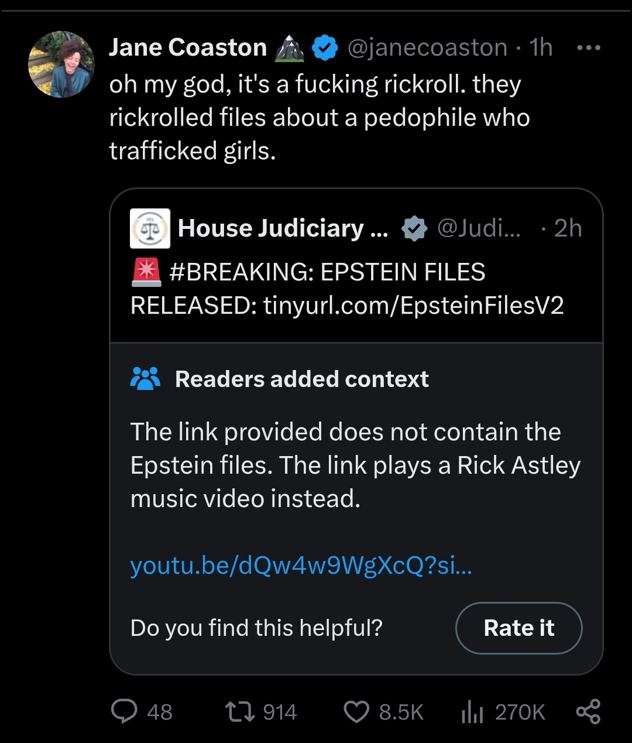Screen dimensions: 632x743
Task: Open the @janecoaston handle
Action: point(427,47)
